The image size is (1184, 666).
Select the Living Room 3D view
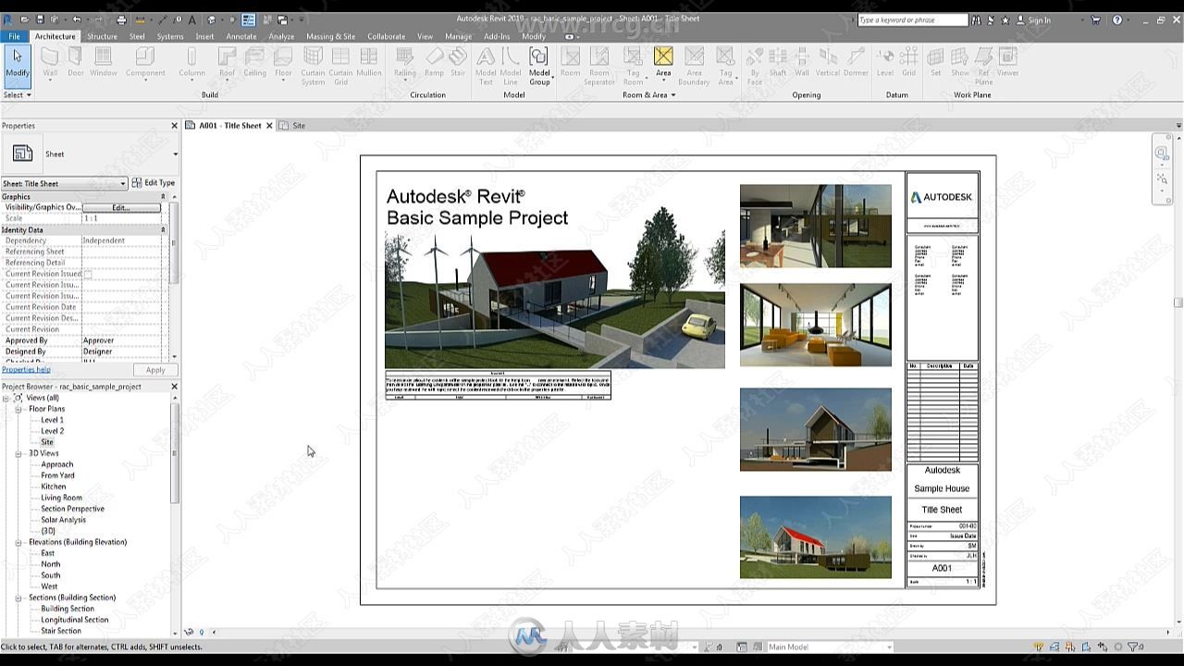click(61, 498)
